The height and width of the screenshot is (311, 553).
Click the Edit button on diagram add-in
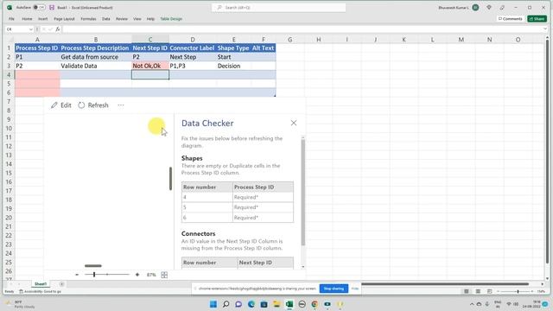coord(61,105)
